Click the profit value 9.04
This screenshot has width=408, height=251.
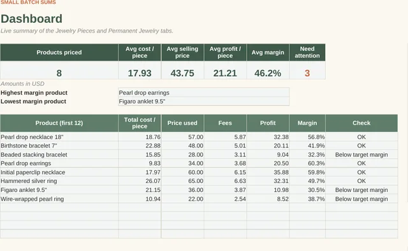click(x=283, y=154)
